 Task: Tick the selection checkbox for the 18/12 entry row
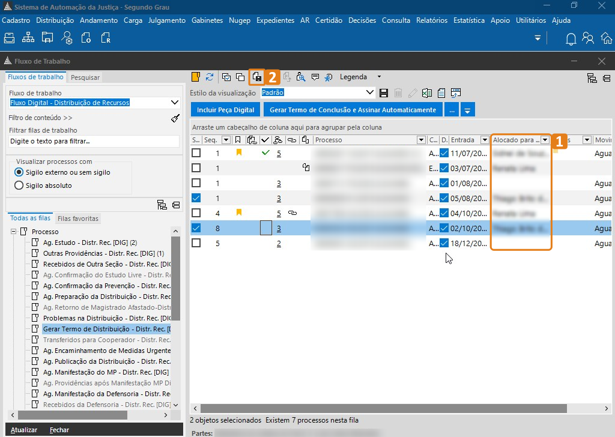tap(196, 243)
